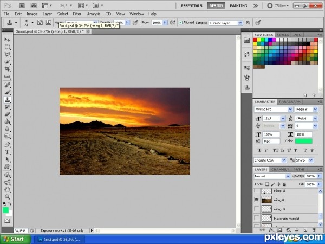Hide the réteg 0 layer
The height and width of the screenshot is (244, 325).
point(257,200)
